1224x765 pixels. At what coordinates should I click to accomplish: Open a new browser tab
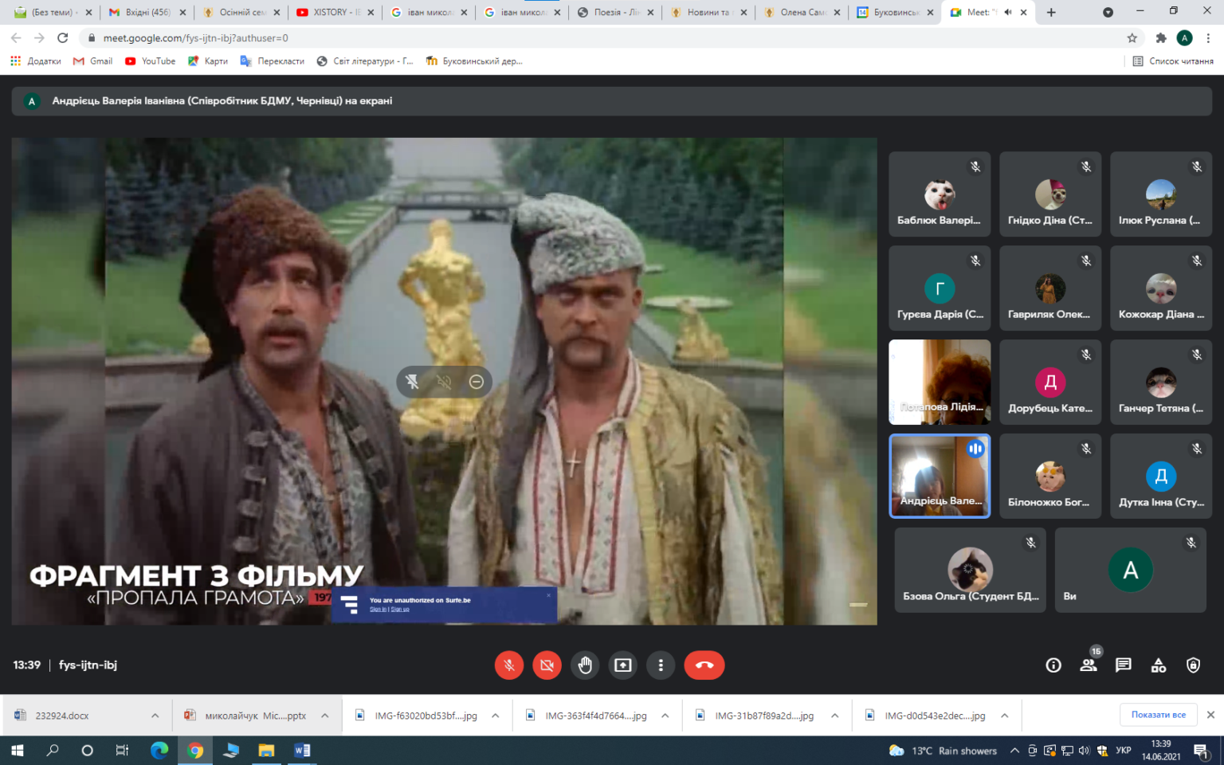click(x=1051, y=12)
